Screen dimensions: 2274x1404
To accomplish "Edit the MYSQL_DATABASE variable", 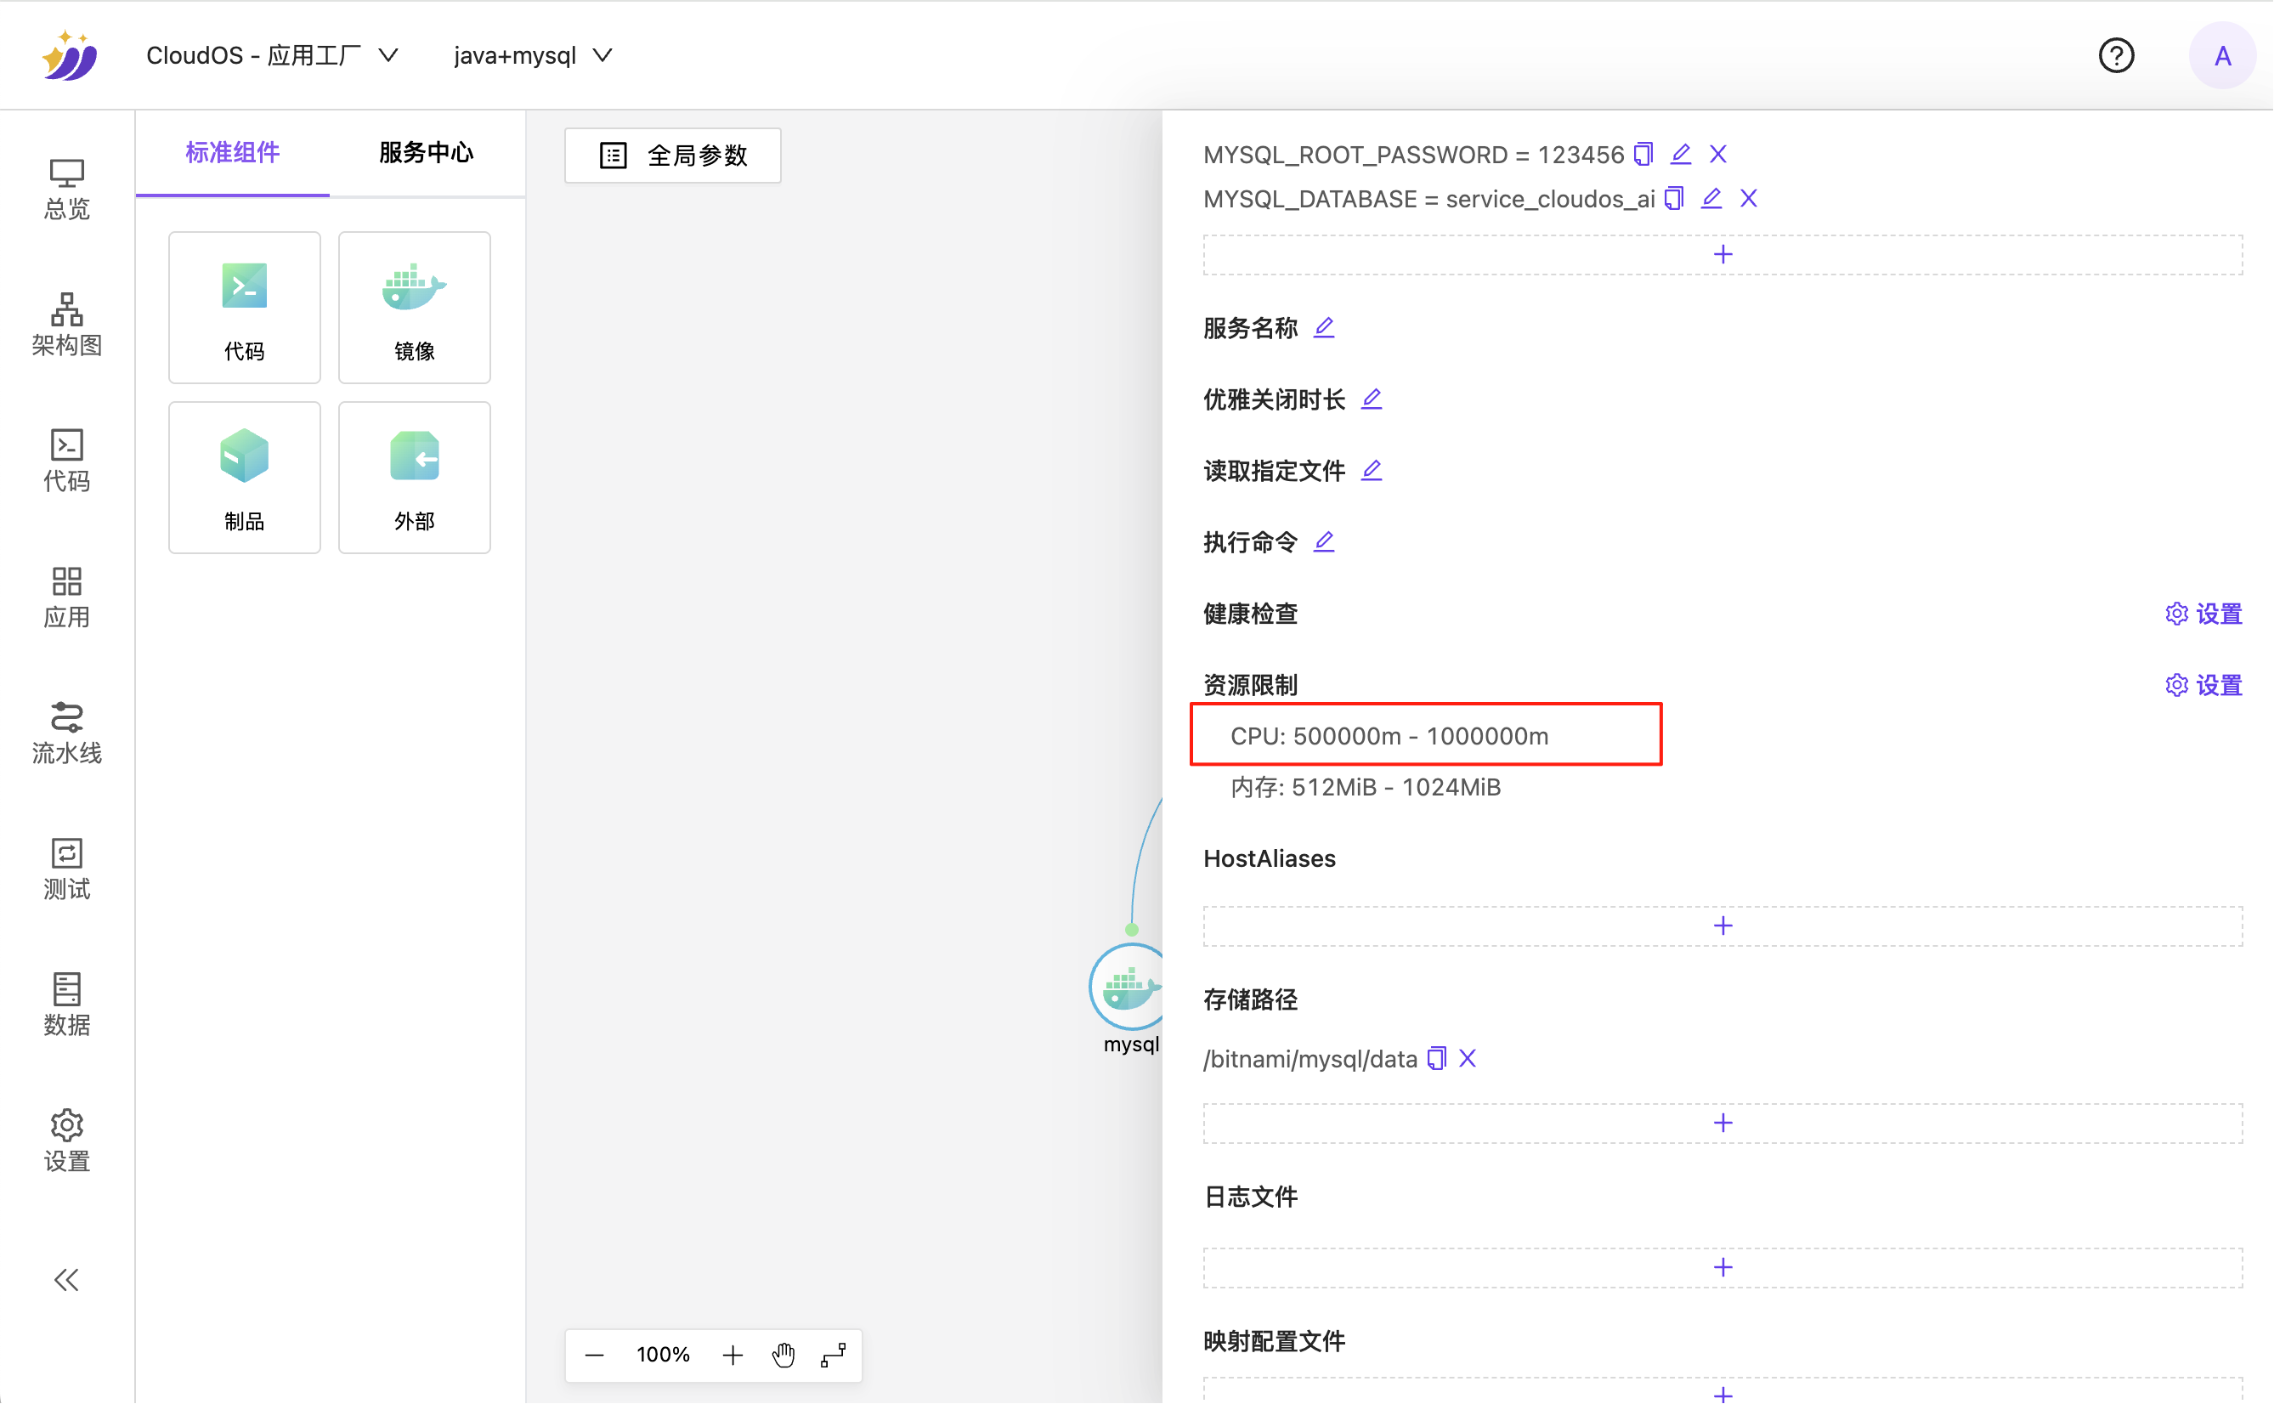I will click(x=1711, y=199).
